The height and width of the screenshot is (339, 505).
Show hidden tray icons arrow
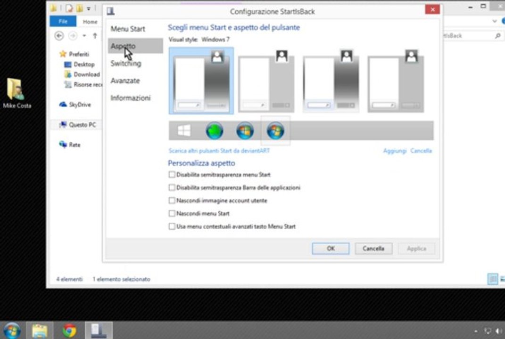[x=476, y=331]
